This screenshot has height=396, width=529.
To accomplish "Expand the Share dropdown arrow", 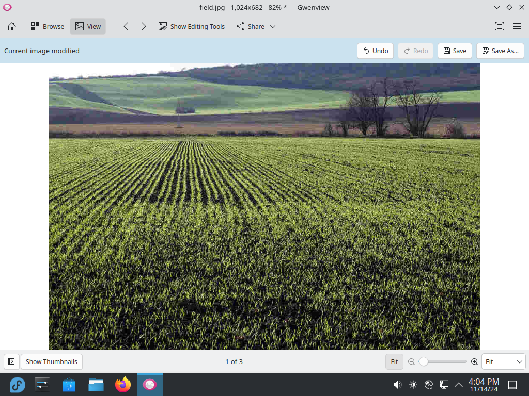I will click(x=273, y=26).
